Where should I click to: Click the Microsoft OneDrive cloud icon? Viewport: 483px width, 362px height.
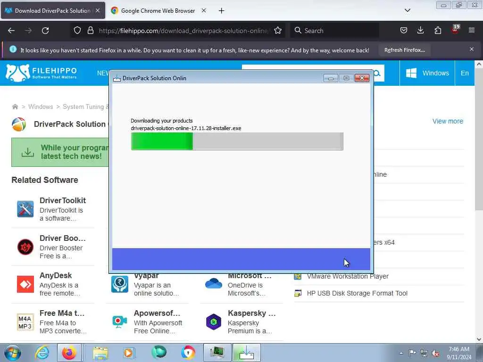(x=214, y=283)
